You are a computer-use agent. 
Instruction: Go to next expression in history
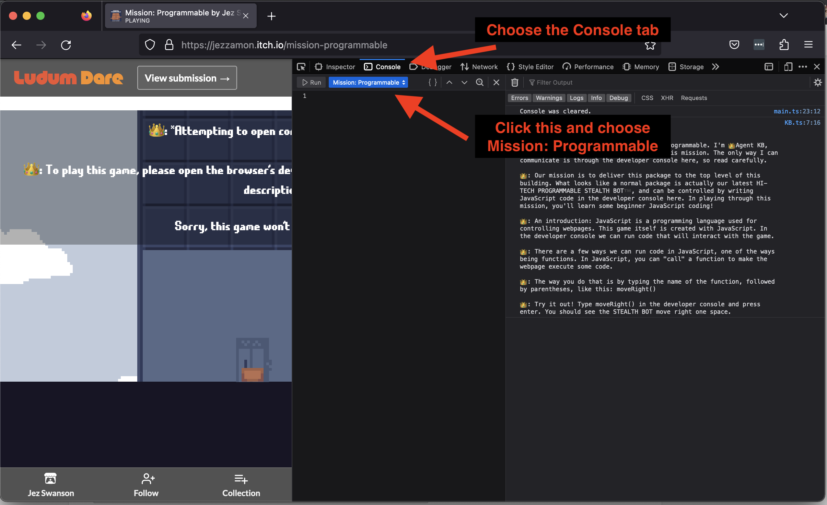pyautogui.click(x=464, y=83)
